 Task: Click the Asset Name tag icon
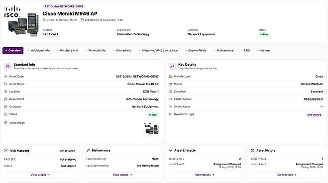tap(5, 84)
